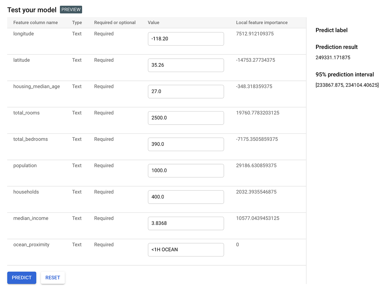Click the population value field

pos(186,170)
